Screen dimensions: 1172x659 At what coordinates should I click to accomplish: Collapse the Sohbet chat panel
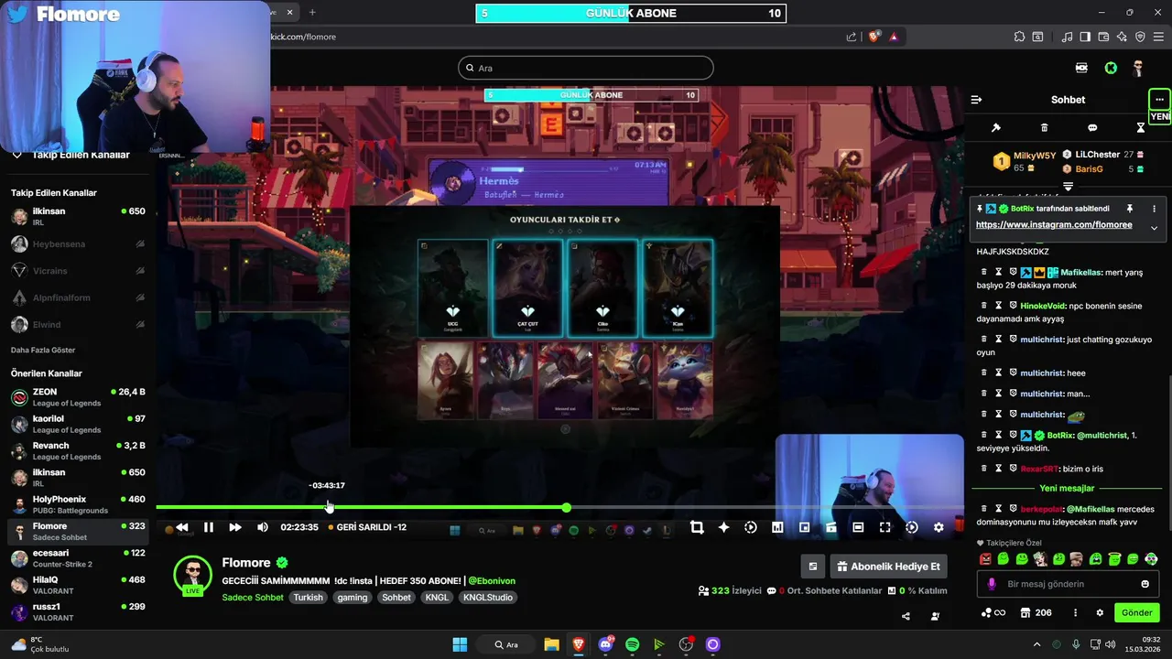pos(976,100)
